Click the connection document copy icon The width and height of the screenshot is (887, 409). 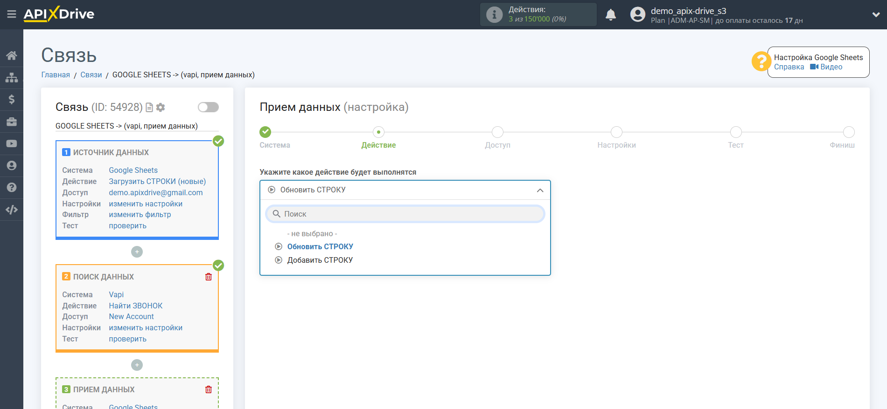[149, 108]
